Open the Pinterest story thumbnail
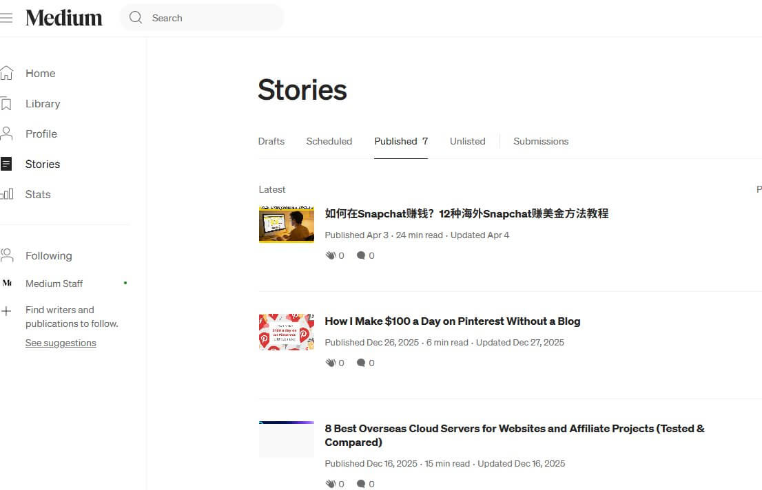This screenshot has height=490, width=762. (286, 332)
